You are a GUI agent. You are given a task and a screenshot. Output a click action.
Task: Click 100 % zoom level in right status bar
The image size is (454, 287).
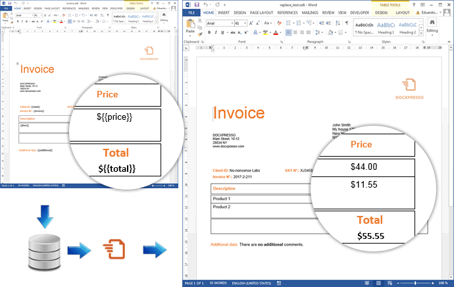click(443, 283)
